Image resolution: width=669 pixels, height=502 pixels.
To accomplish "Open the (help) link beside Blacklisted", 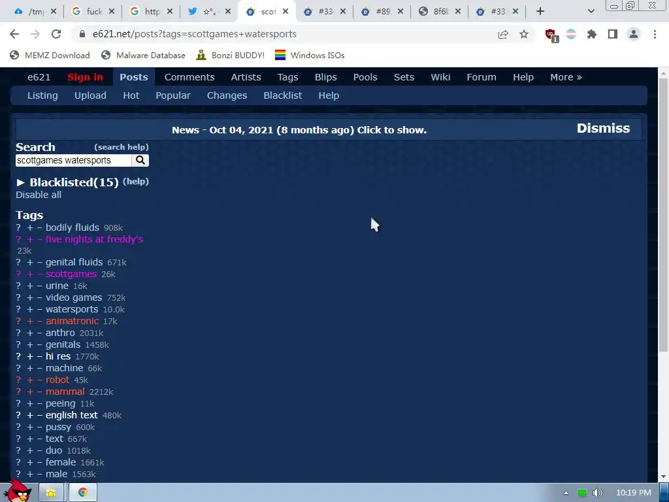I will point(136,182).
